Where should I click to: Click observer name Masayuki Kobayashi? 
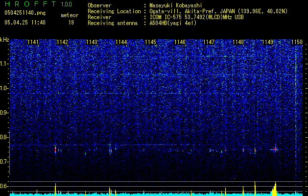click(176, 5)
